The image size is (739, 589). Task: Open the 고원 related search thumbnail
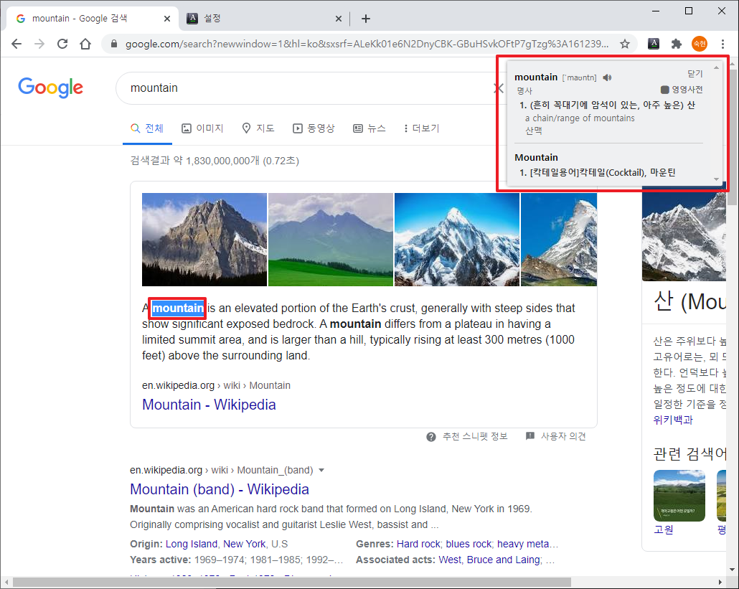679,496
